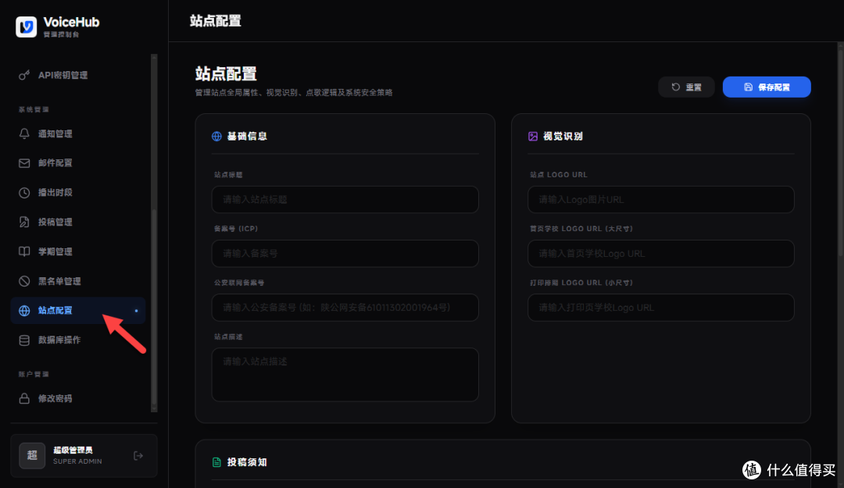
Task: Click the 超级管理员 user name text
Action: coord(73,451)
